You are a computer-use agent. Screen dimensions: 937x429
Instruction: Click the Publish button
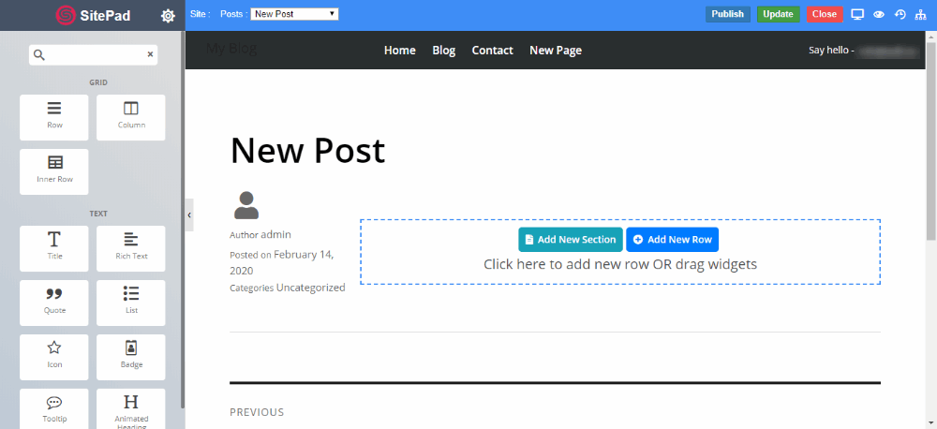[727, 14]
